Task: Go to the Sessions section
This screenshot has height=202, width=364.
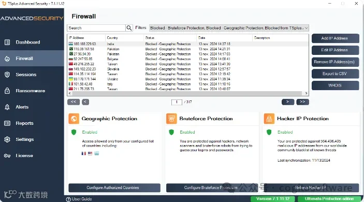Action: coord(32,75)
